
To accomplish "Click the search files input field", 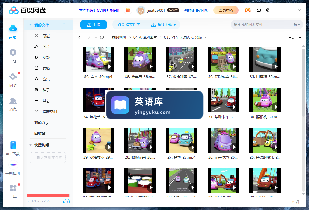I will click(x=261, y=25).
